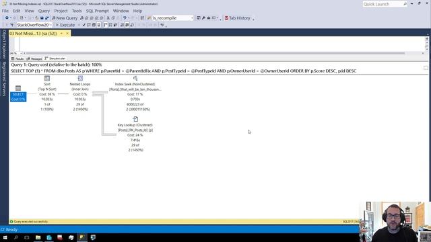This screenshot has height=242, width=431.
Task: Select Results to Grid mode
Action: point(127,25)
